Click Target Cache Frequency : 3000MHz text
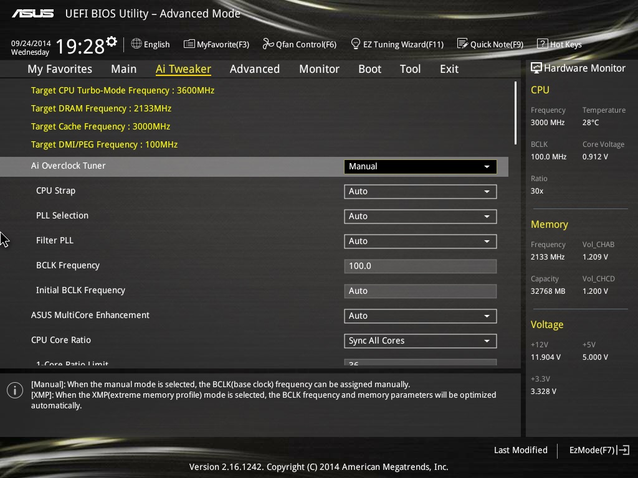The width and height of the screenshot is (638, 478). pos(100,126)
